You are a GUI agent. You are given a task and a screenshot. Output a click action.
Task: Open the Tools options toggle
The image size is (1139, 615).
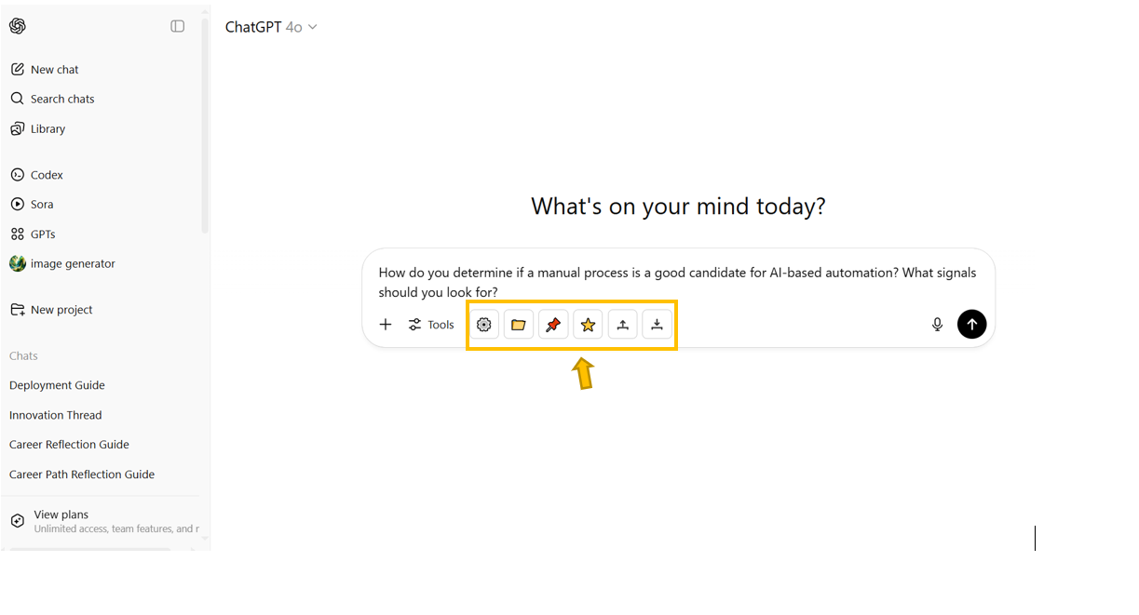click(x=431, y=324)
